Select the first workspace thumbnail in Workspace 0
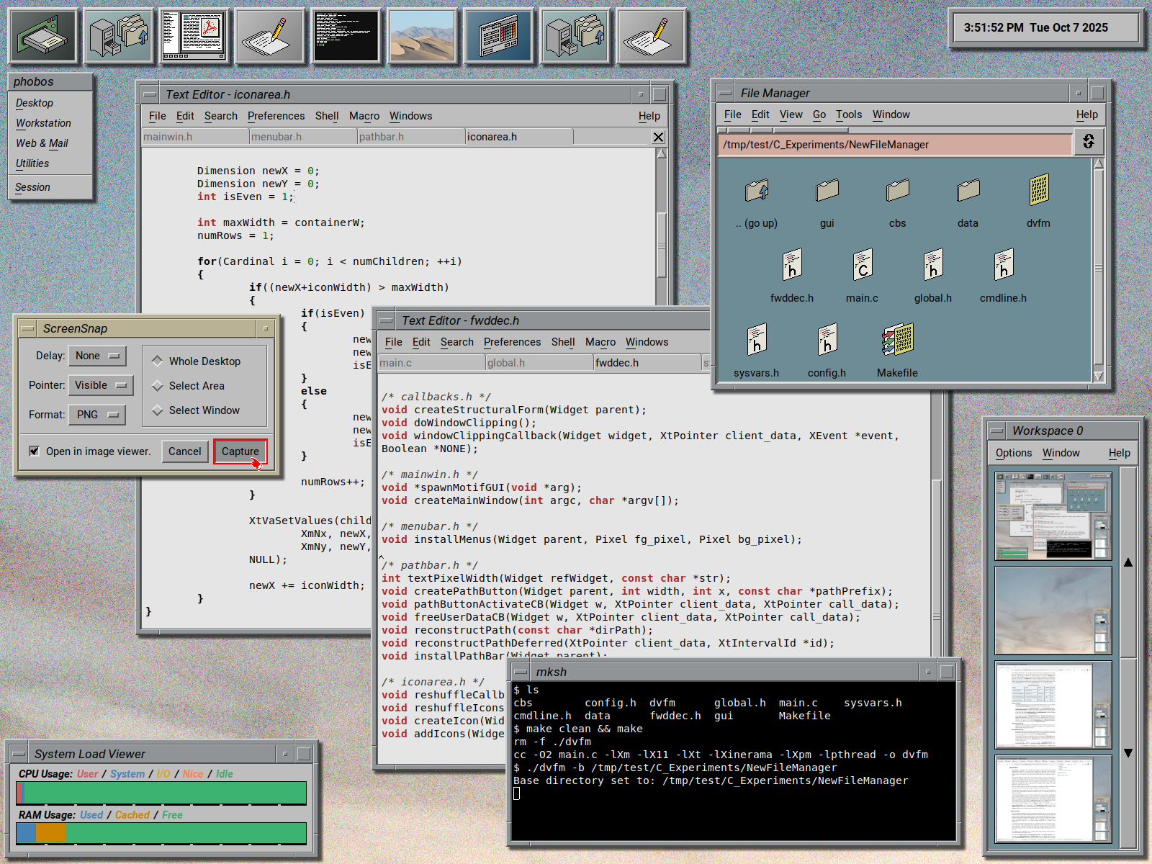 [1053, 516]
